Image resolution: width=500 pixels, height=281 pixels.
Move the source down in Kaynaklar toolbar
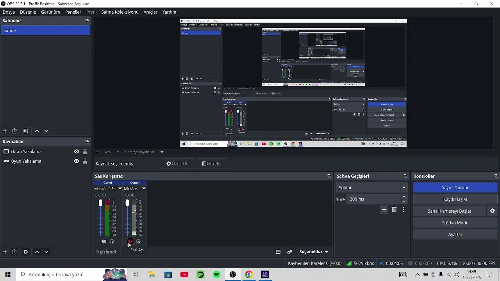[x=46, y=252]
